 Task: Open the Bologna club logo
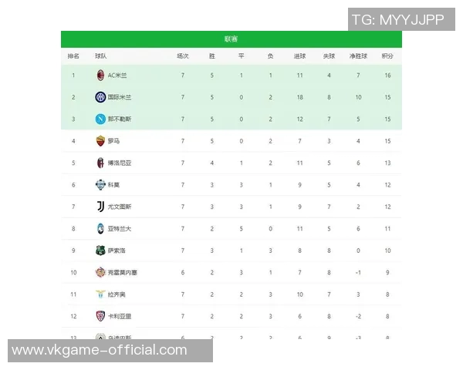click(x=100, y=163)
